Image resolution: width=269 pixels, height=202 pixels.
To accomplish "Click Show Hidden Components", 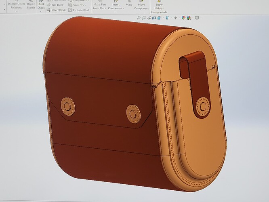I will pyautogui.click(x=159, y=7).
